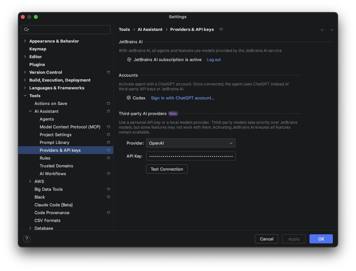This screenshot has width=356, height=271.
Task: Expand the AWS settings node
Action: pos(31,181)
